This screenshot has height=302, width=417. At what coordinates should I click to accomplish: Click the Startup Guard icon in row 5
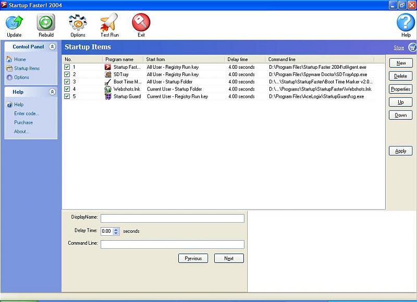108,96
